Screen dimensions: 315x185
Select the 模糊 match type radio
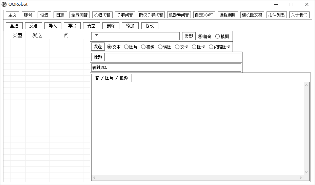pyautogui.click(x=218, y=36)
